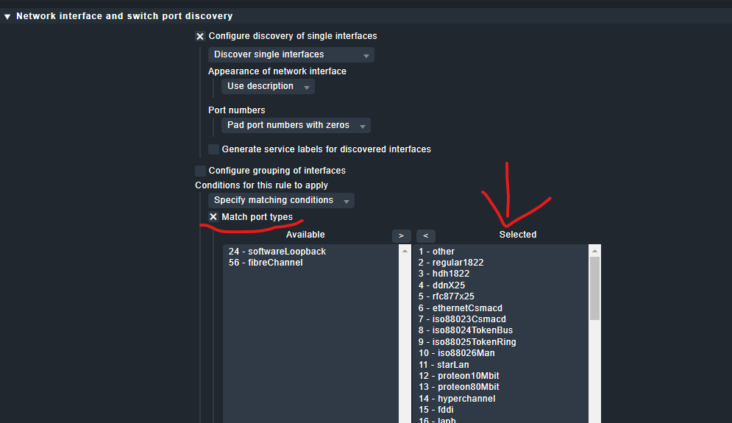Uncheck Match port types option
732x423 pixels.
coord(213,217)
